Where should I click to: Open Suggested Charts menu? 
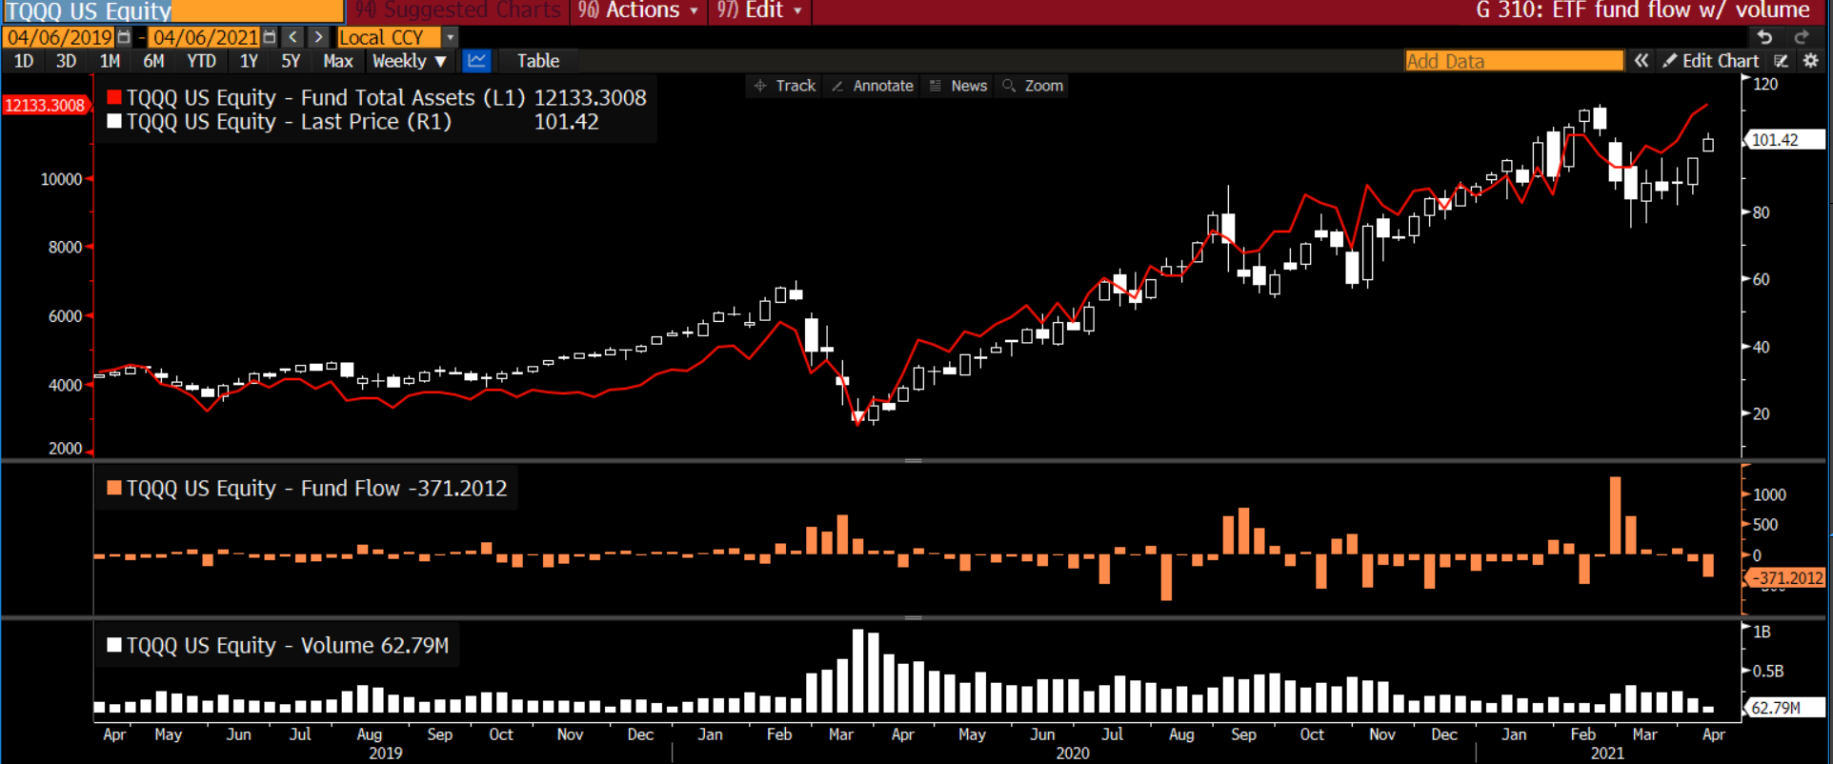(459, 11)
